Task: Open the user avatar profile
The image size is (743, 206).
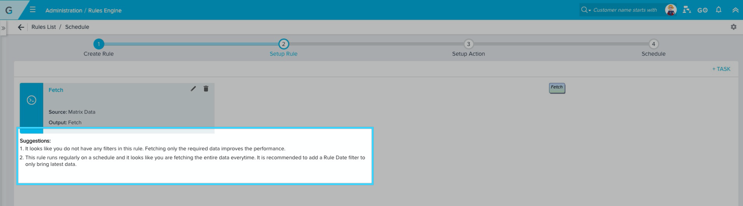Action: (x=671, y=10)
